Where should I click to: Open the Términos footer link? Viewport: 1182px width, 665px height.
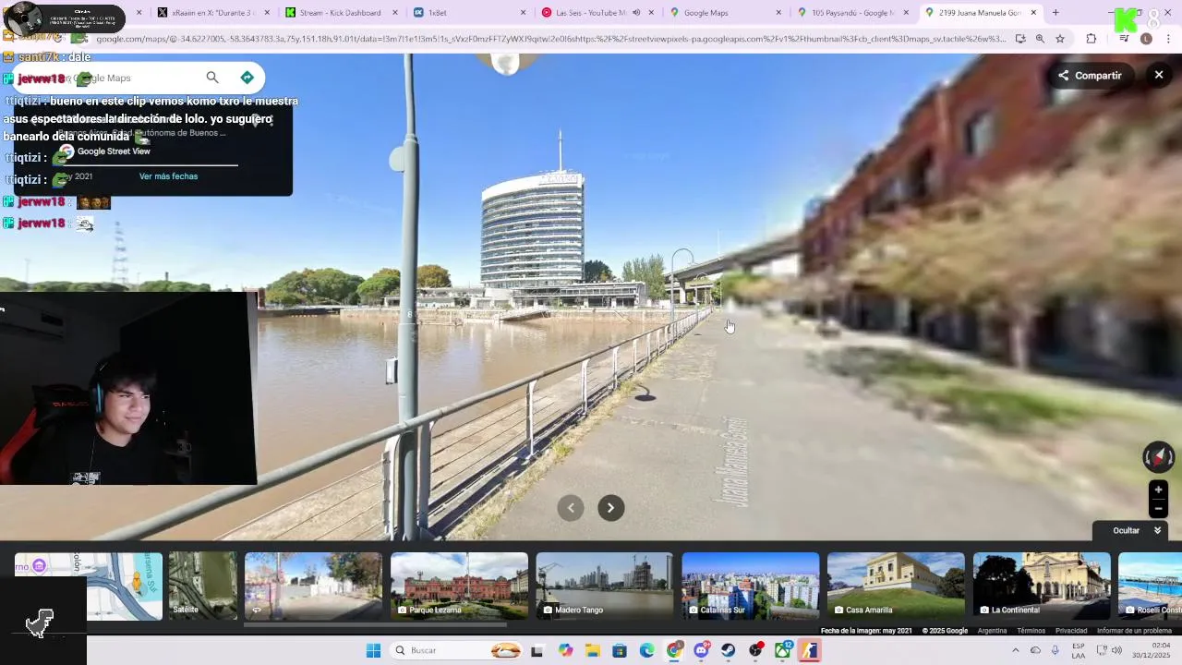point(1031,631)
